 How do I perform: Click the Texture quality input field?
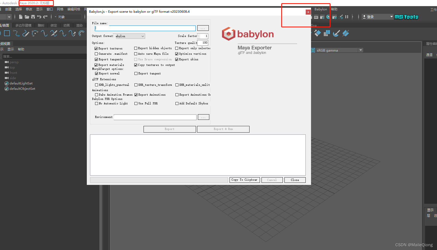coord(203,43)
